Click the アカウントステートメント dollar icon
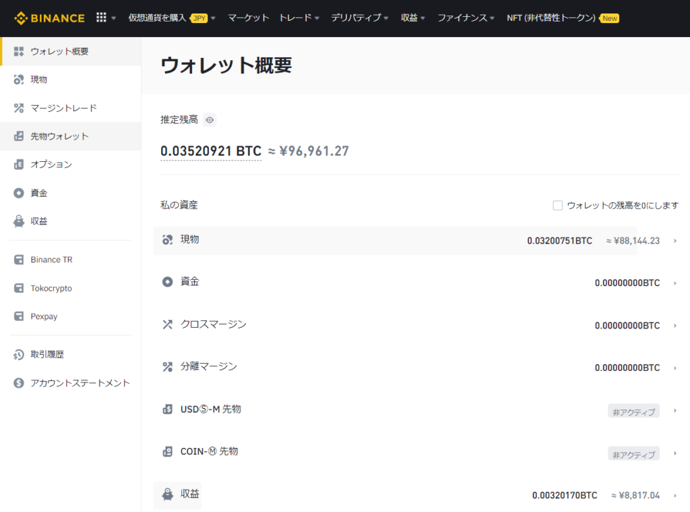 click(x=19, y=383)
